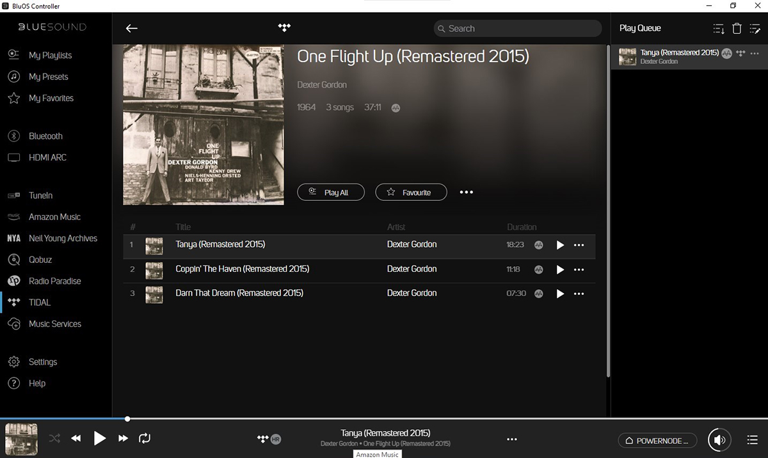
Task: Click the TIDAL badge on the Play Queue item
Action: (741, 53)
